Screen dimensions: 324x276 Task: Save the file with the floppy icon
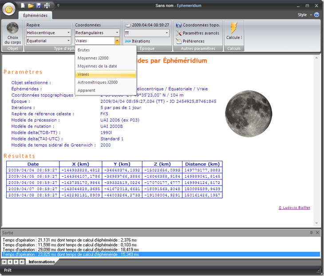tap(39, 6)
